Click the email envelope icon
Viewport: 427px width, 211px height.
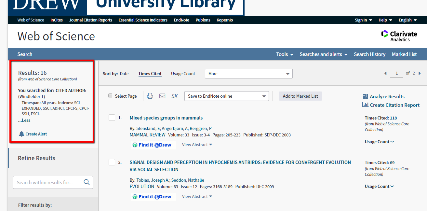pyautogui.click(x=162, y=96)
